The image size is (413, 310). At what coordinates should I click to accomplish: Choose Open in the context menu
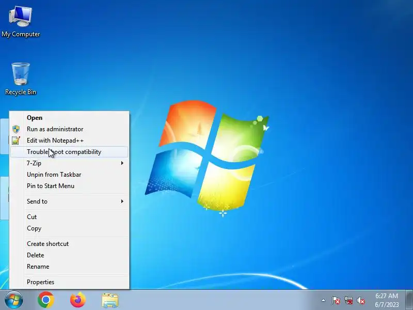[69, 118]
